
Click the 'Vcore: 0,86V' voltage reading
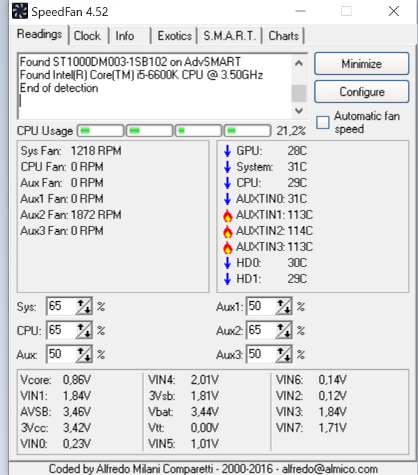coord(55,380)
